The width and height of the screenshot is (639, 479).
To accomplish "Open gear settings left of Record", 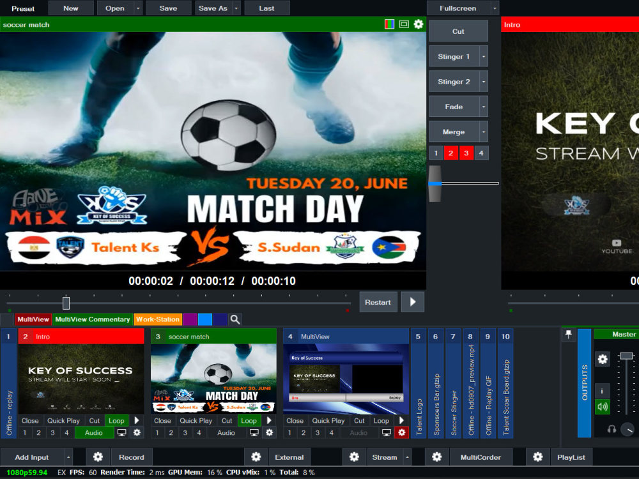I will click(98, 457).
